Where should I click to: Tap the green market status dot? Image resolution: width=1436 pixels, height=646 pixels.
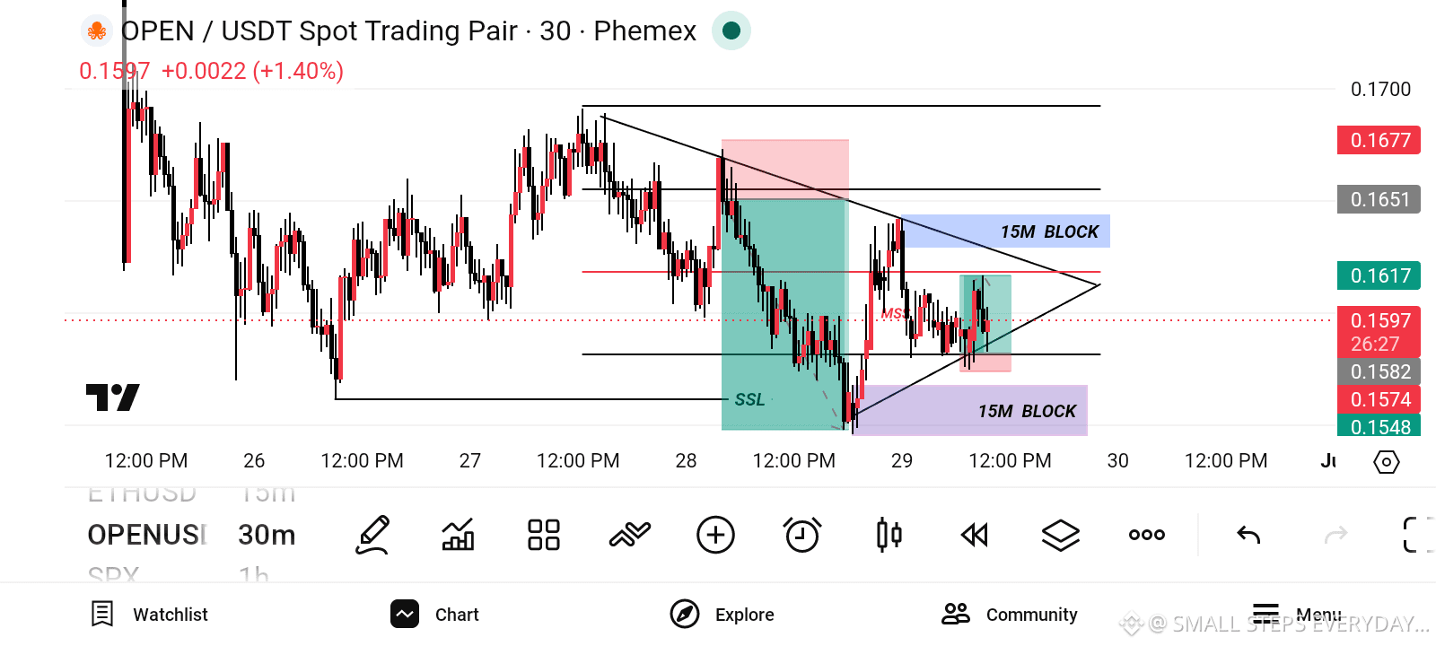coord(731,31)
